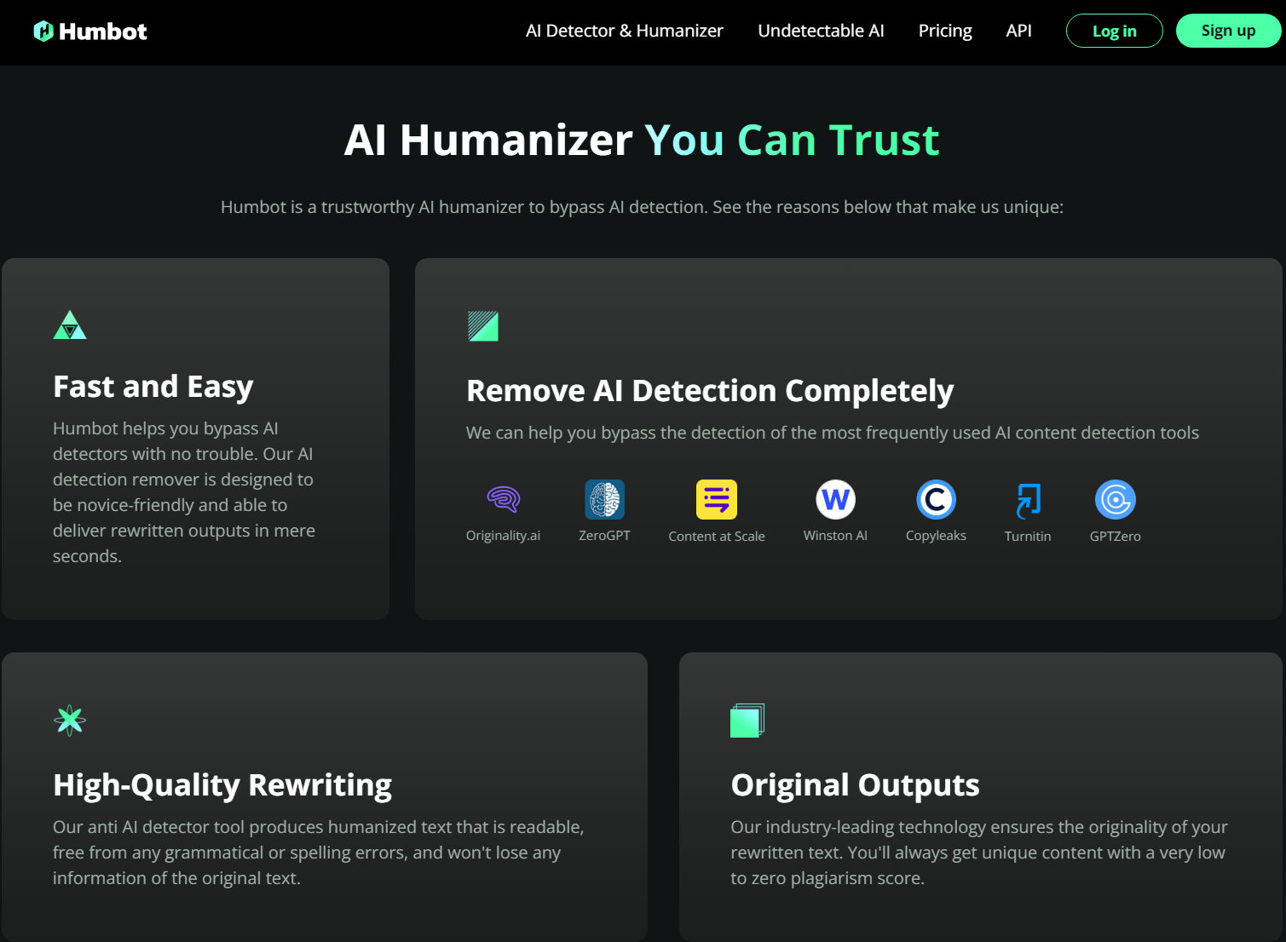The width and height of the screenshot is (1286, 942).
Task: Click the Copyleaks C logo
Action: [936, 499]
